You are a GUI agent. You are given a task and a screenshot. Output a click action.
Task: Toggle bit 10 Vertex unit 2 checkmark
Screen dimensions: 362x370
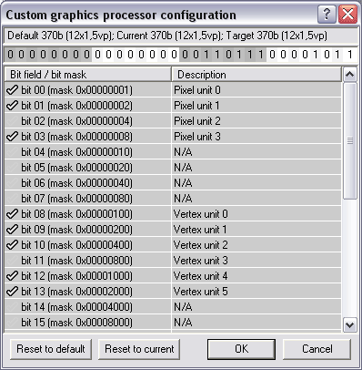tap(12, 245)
